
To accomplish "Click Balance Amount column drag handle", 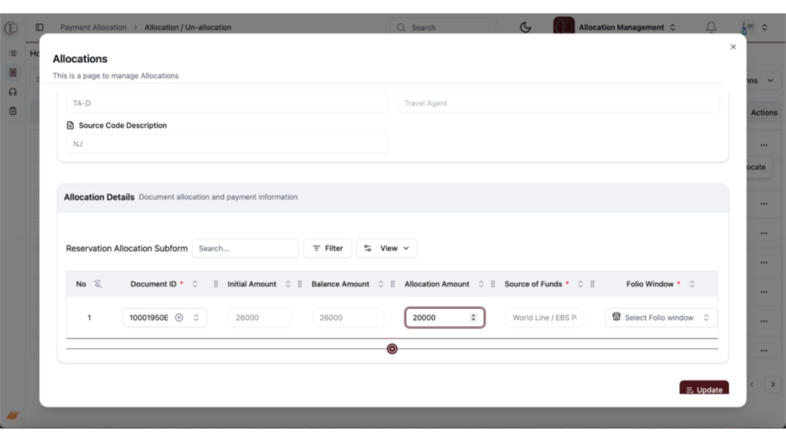I will tap(393, 284).
